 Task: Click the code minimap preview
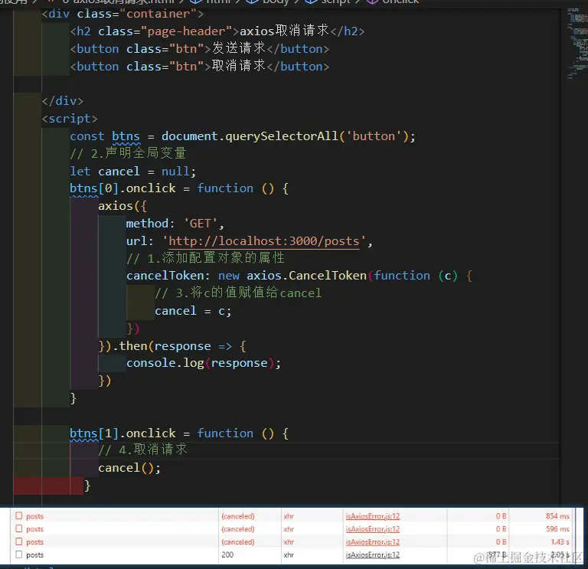click(577, 43)
